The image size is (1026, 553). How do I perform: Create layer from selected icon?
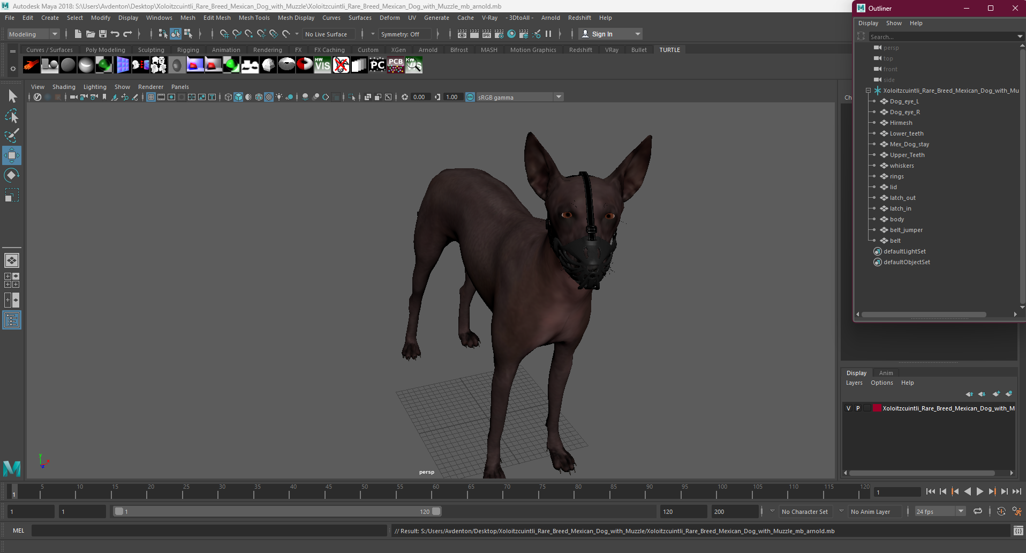(1009, 394)
